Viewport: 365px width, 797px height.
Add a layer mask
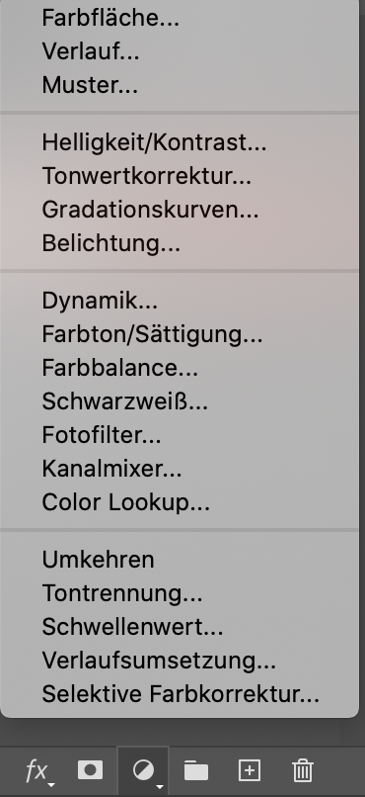pyautogui.click(x=90, y=770)
